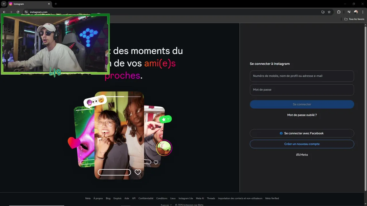Screen dimensions: 367x206
Task: Click the Se connecter button
Action: pos(302,104)
